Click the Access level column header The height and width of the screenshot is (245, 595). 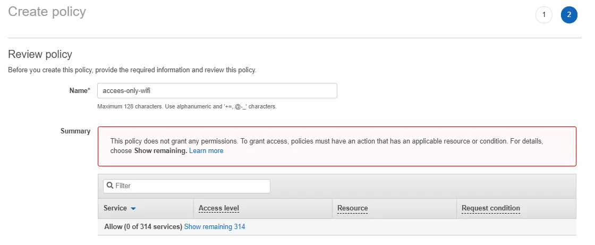[x=219, y=208]
